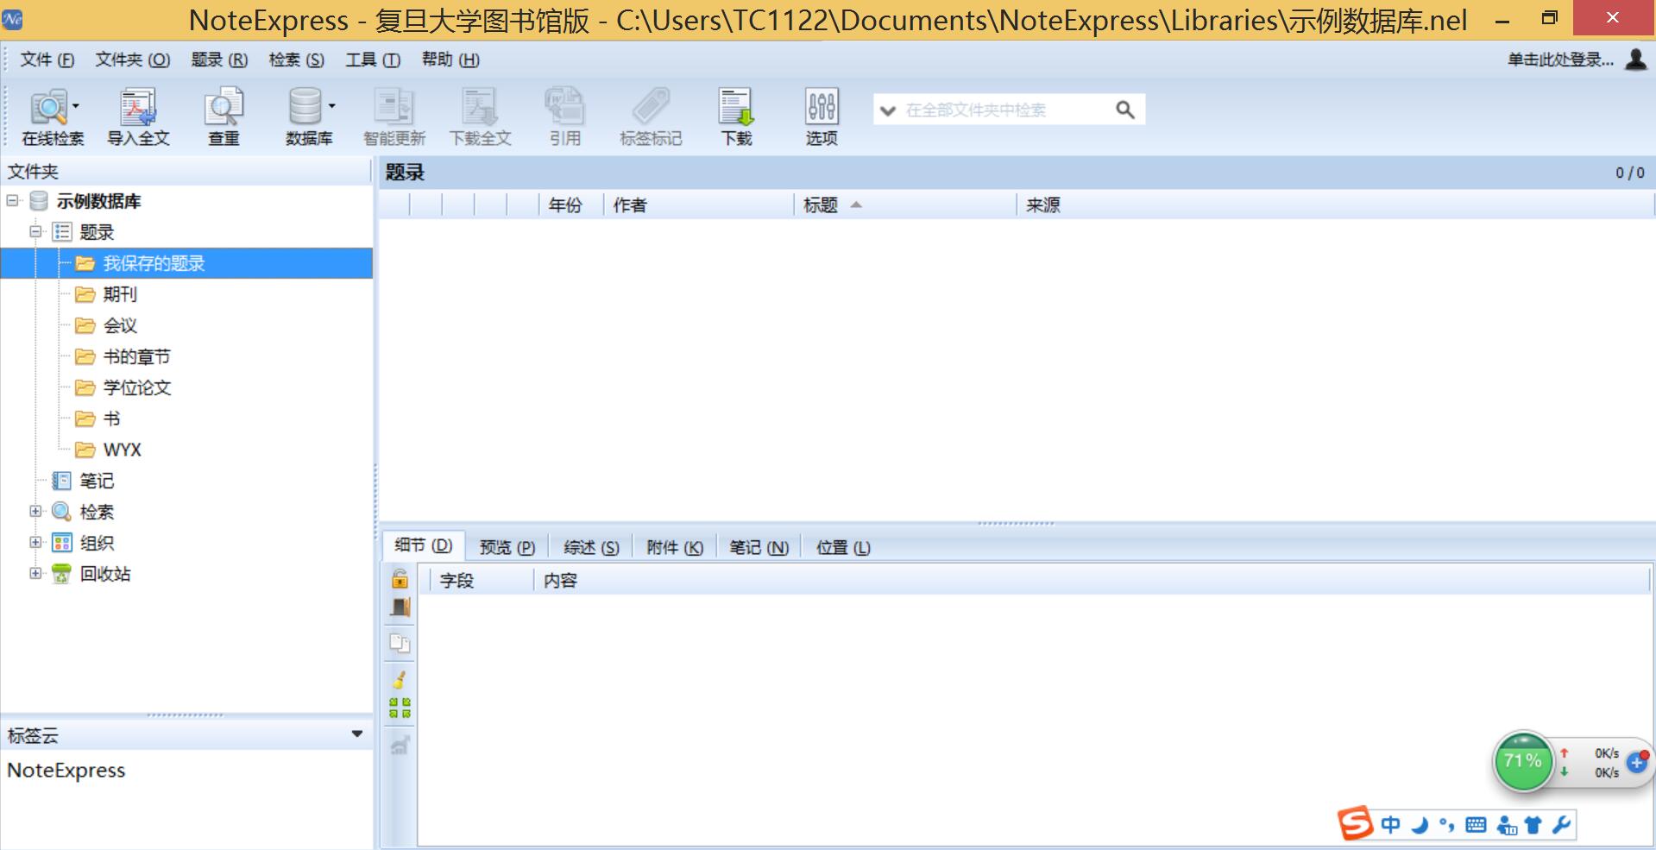Click the user login avatar icon

point(1636,60)
